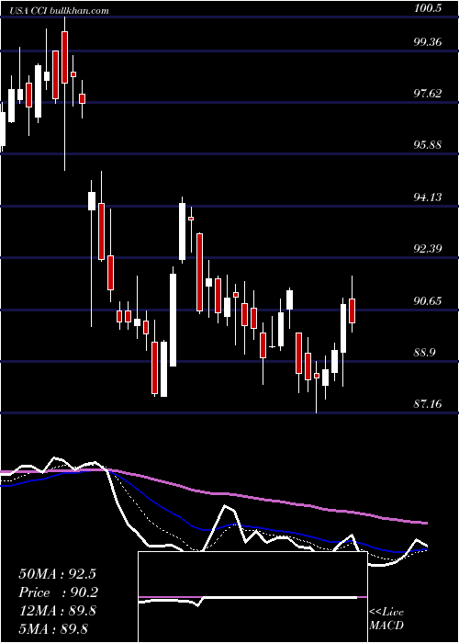The width and height of the screenshot is (459, 643).
Task: Click the 95.88 price axis label
Action: click(x=428, y=145)
